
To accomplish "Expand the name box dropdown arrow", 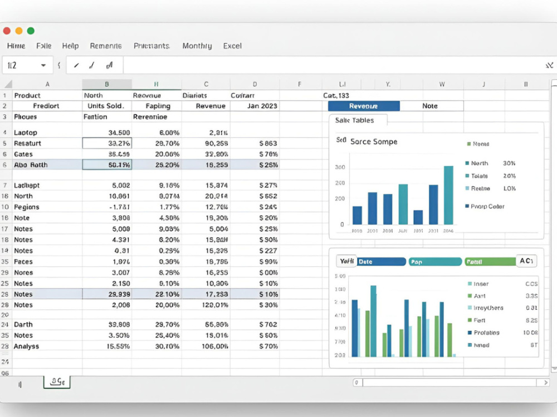I will click(x=43, y=65).
